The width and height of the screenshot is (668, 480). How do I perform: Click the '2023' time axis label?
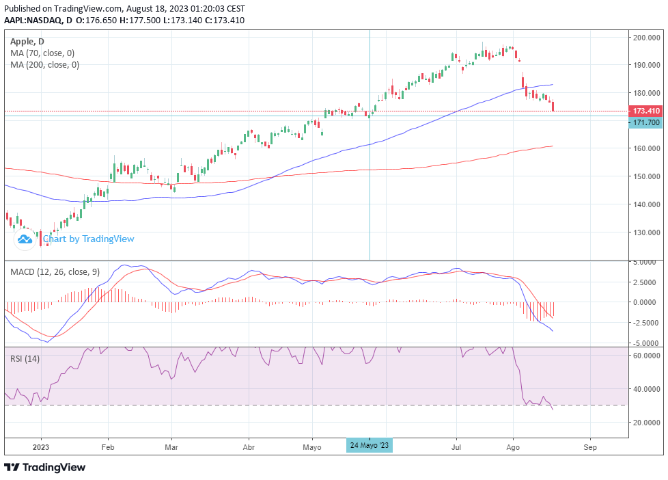[x=41, y=447]
